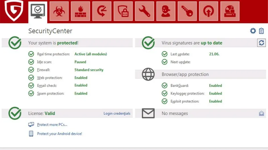Open Real time protection options
268x150 pixels.
coord(53,54)
